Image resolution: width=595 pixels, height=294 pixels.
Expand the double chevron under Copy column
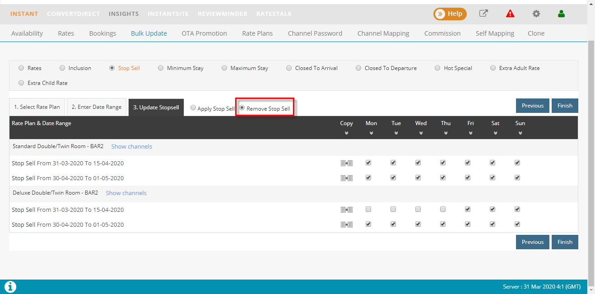tap(346, 133)
